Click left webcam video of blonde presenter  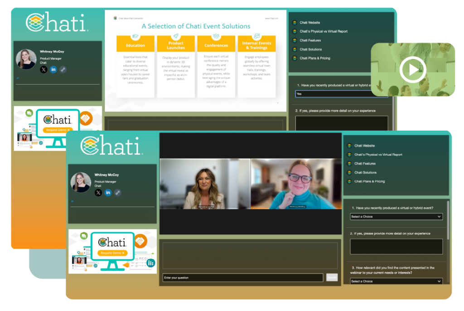[x=205, y=184]
